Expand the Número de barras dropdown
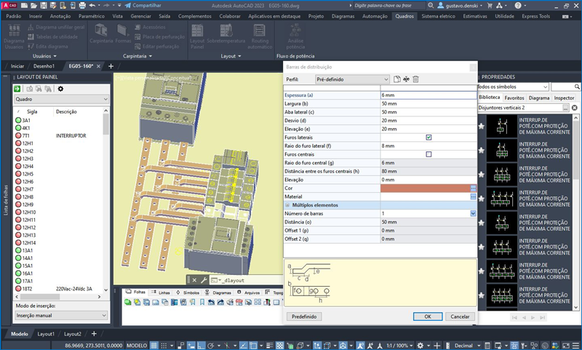Screen dimensions: 582x350 click(473, 213)
